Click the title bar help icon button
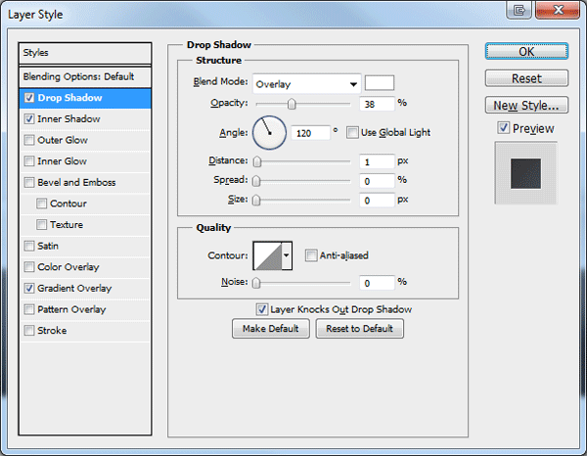 519,10
